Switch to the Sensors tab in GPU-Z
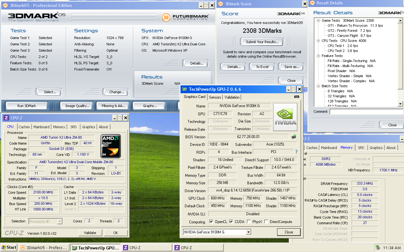 (x=215, y=97)
